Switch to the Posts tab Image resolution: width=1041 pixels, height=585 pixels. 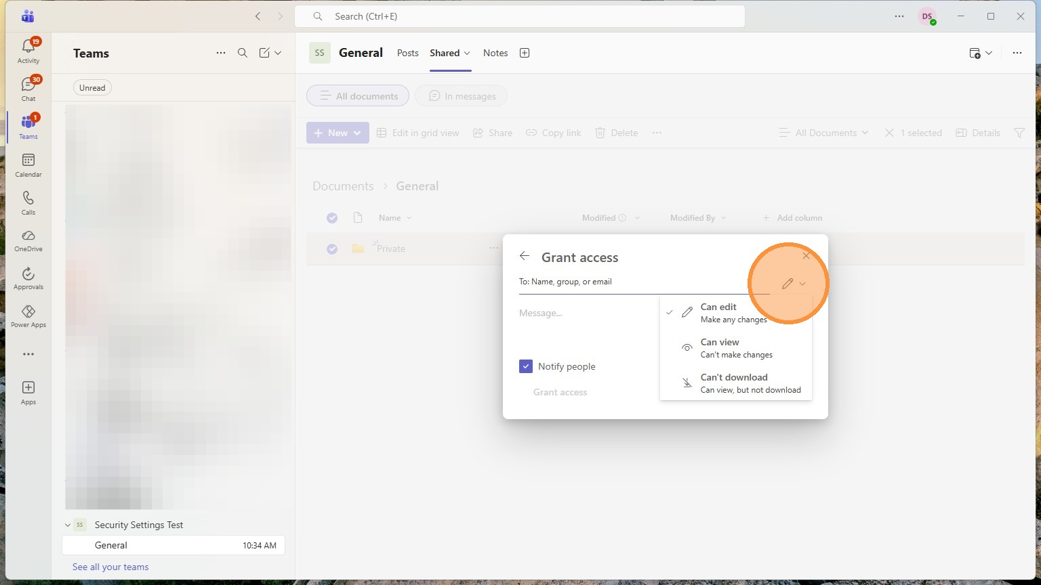coord(408,53)
